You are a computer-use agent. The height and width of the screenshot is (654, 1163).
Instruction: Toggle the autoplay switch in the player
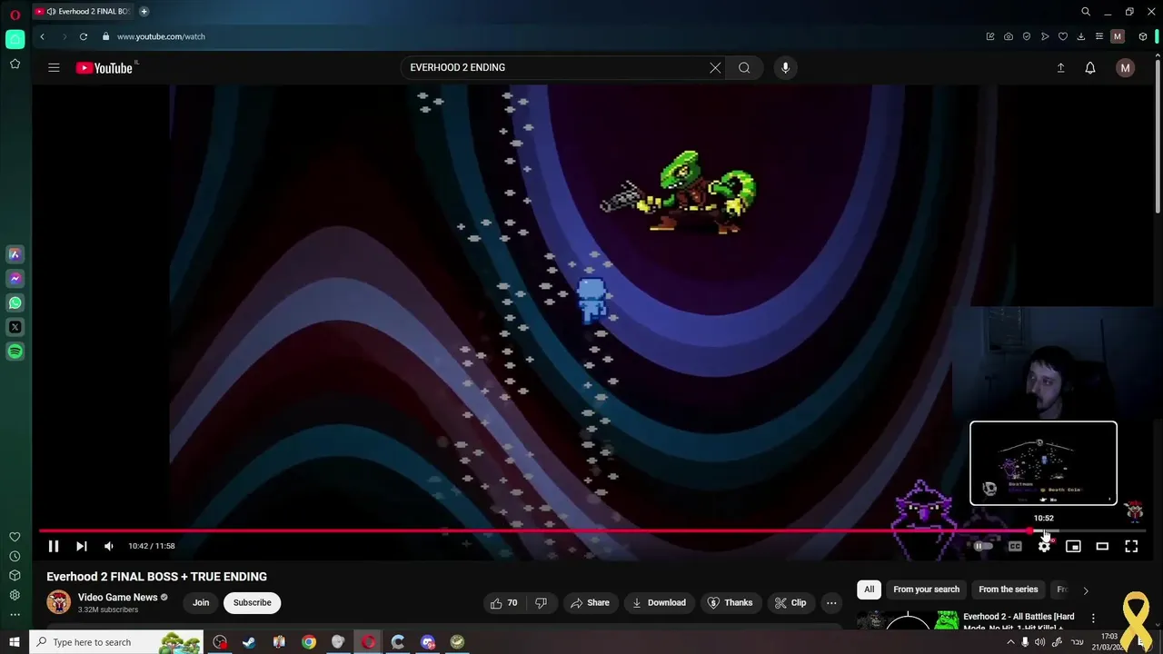coord(984,546)
